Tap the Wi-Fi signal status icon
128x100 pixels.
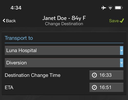point(110,8)
